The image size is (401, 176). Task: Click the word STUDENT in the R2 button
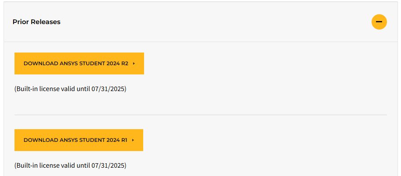(x=92, y=63)
